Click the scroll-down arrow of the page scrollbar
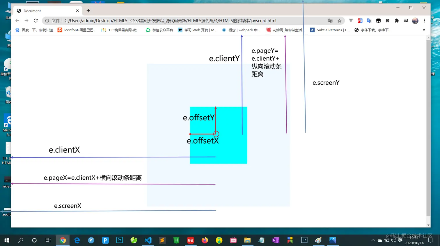Screen dimensions: 440x246 (428, 225)
